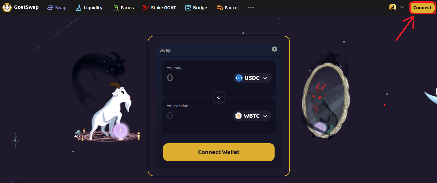437x183 pixels.
Task: Click the Bridge icon in navbar
Action: pos(188,8)
